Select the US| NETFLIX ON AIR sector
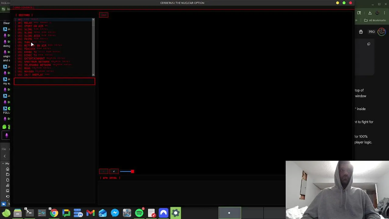Image resolution: width=389 pixels, height=219 pixels. pos(53,46)
